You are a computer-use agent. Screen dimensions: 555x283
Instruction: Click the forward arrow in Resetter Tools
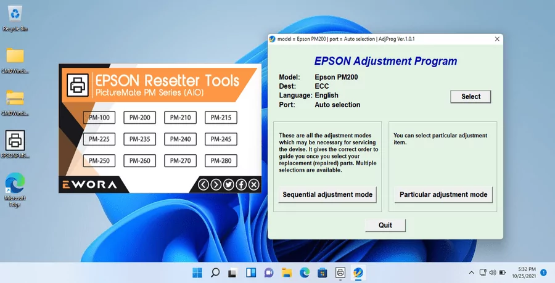(x=216, y=184)
